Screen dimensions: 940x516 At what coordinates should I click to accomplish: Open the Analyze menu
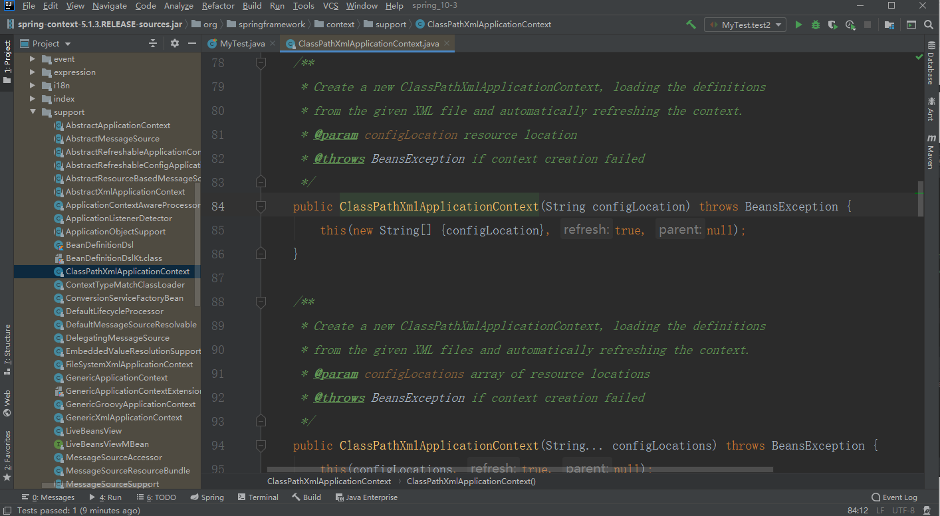coord(178,6)
